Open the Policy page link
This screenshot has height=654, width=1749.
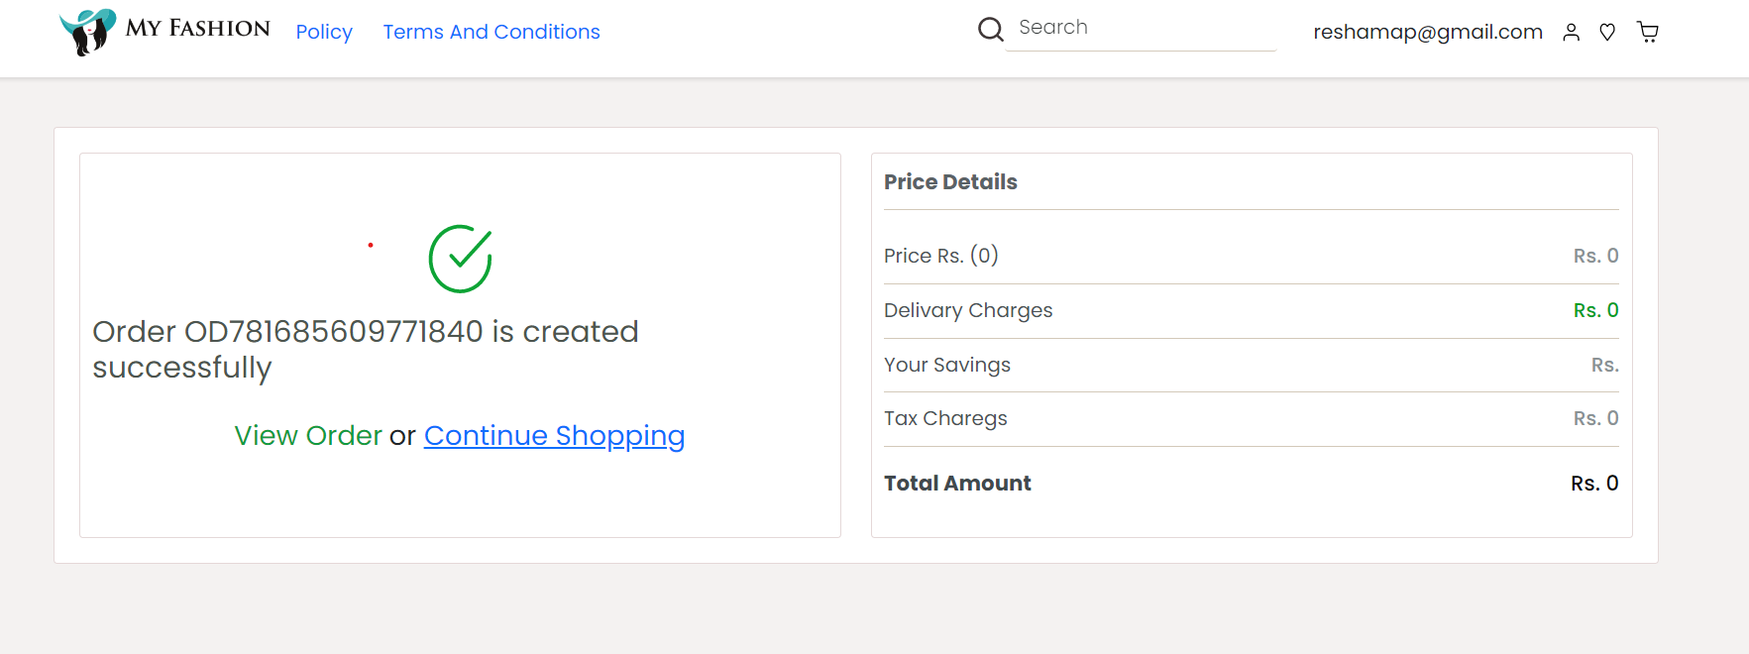pyautogui.click(x=324, y=32)
